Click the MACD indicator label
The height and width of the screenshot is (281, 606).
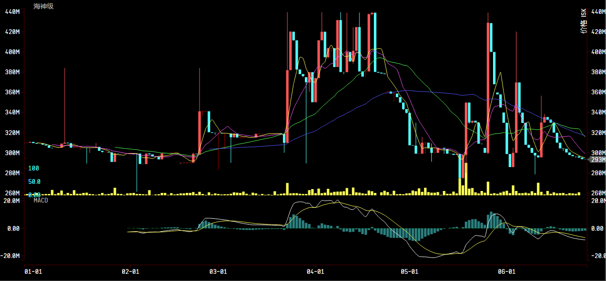point(41,200)
